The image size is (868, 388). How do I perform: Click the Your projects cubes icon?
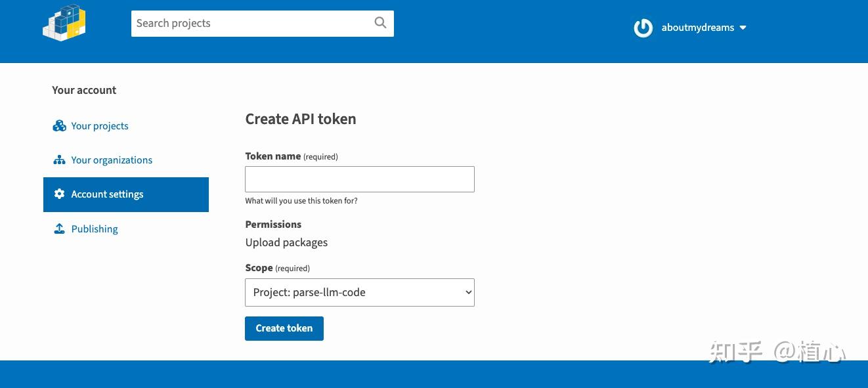[x=59, y=126]
